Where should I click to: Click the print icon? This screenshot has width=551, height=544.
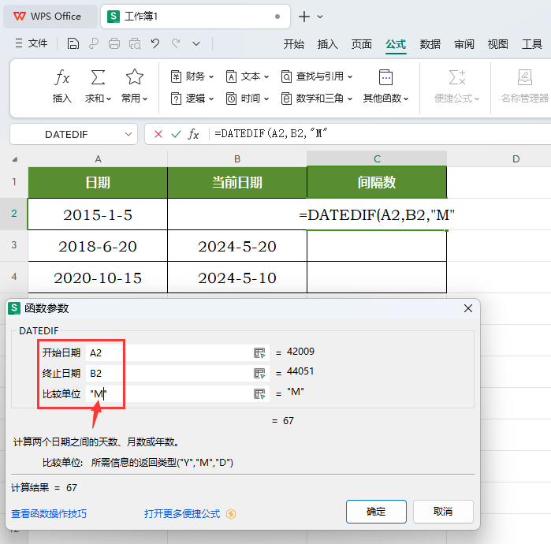point(114,43)
